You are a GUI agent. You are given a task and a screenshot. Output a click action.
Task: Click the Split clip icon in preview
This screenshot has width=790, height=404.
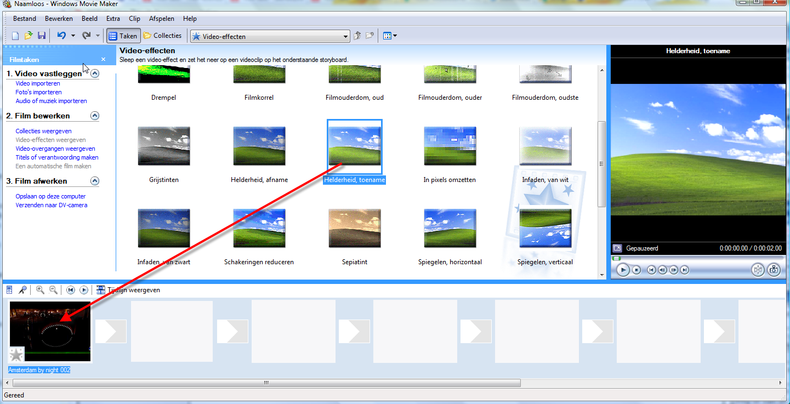pos(758,270)
